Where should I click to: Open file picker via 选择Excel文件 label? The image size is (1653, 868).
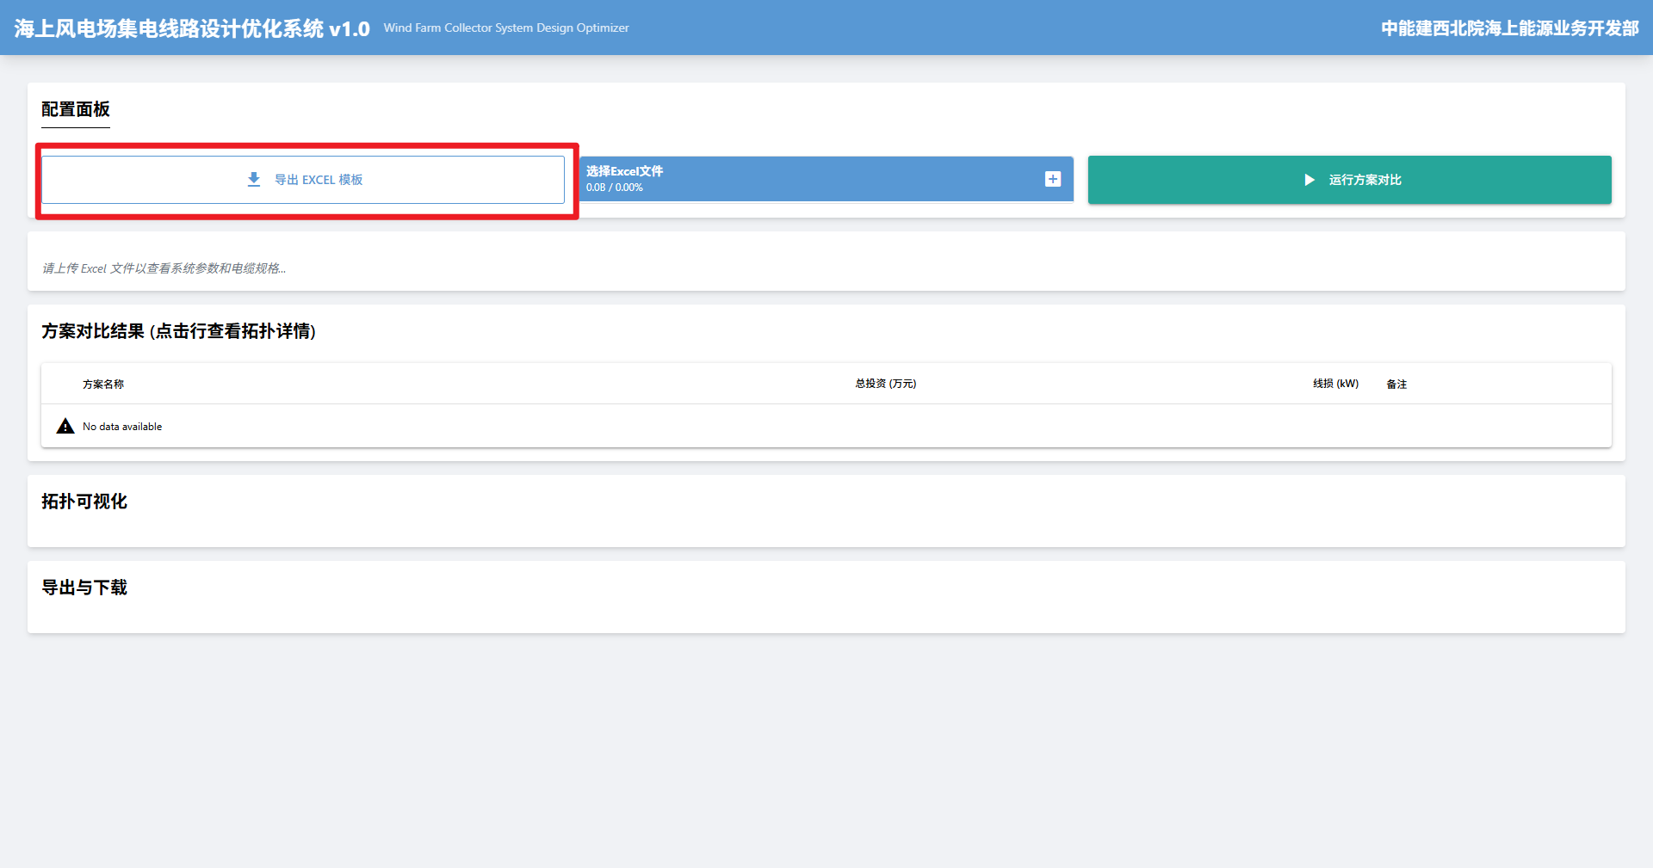coord(624,171)
